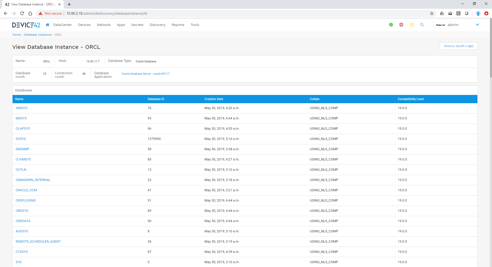The height and width of the screenshot is (267, 492).
Task: Bookmark this page with the address bar star
Action: pyautogui.click(x=432, y=13)
